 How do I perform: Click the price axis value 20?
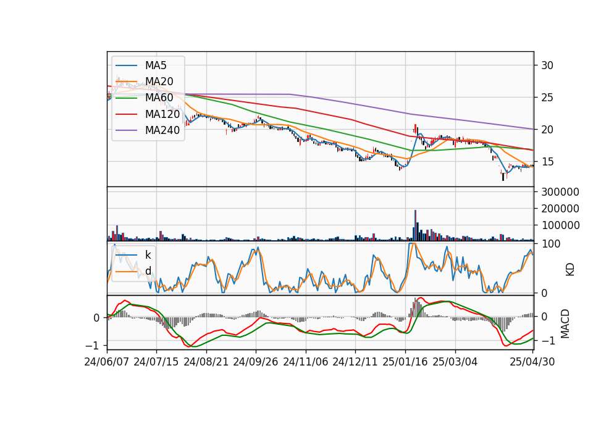[547, 130]
